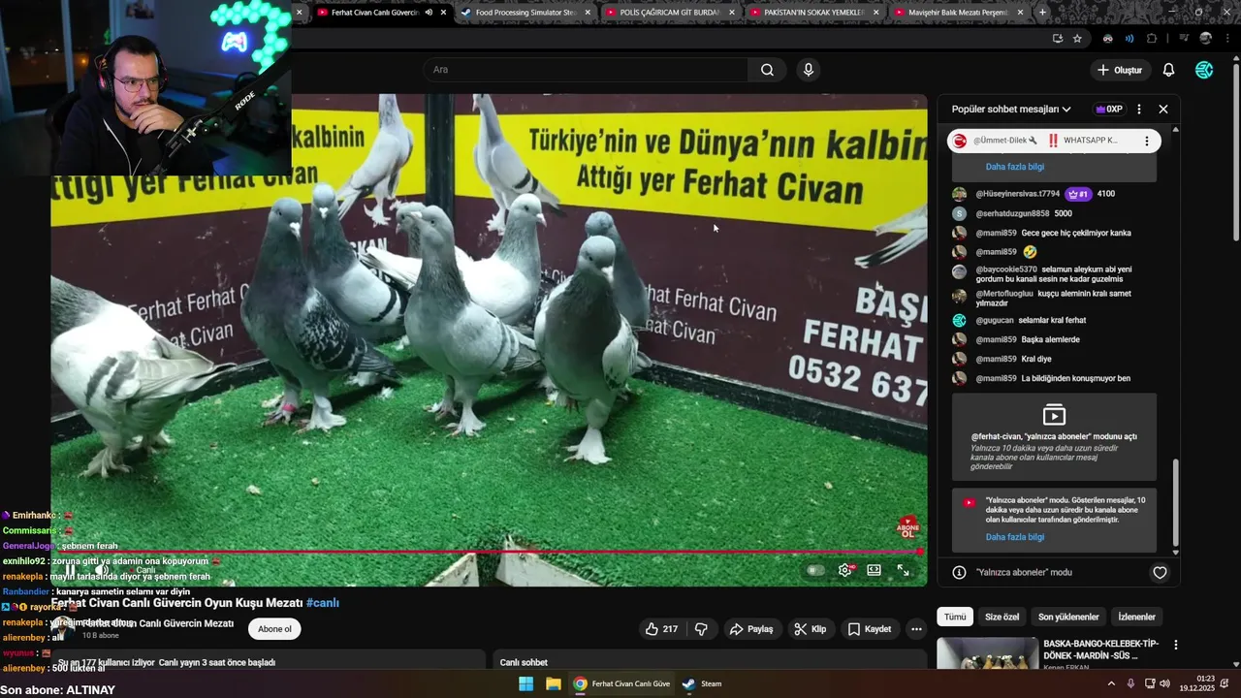Mute the Ferhat Civan tab audio

pyautogui.click(x=429, y=13)
